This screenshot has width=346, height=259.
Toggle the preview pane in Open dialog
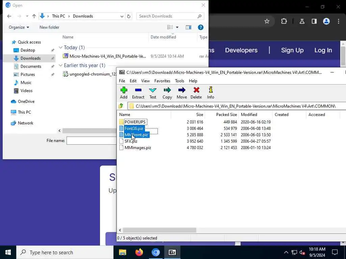(189, 27)
